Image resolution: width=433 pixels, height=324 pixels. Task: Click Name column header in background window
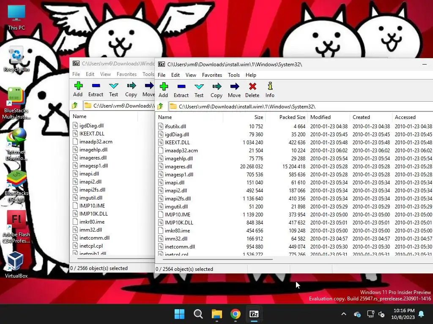(x=104, y=116)
